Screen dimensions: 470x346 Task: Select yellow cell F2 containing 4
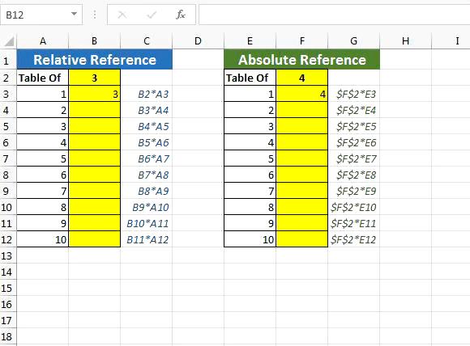coord(301,78)
